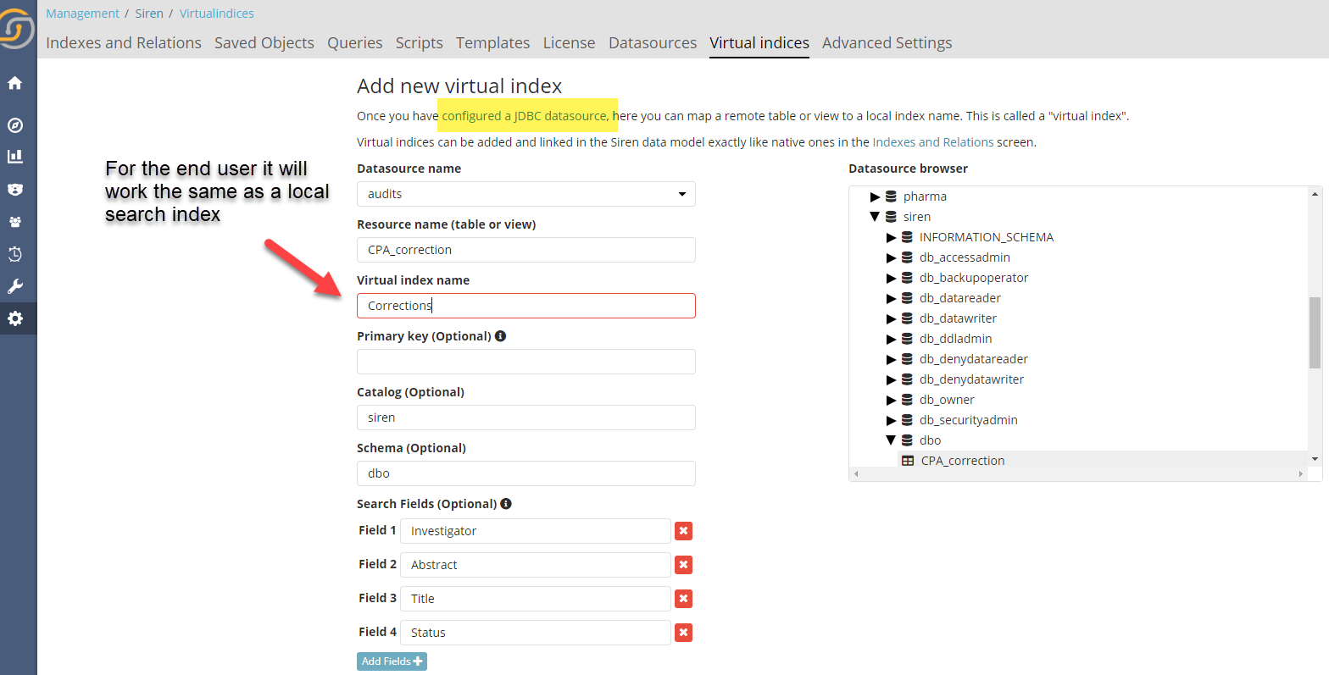Viewport: 1329px width, 675px height.
Task: Click the Virtualindices breadcrumb link
Action: point(217,14)
